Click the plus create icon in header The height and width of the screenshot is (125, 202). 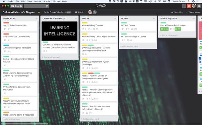click(x=184, y=6)
